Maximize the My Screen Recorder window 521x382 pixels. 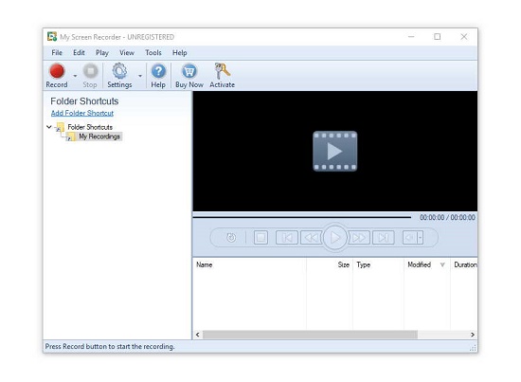click(438, 37)
